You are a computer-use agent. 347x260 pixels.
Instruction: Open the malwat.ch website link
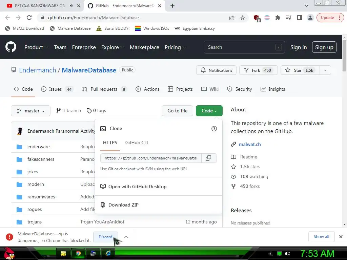[250, 144]
